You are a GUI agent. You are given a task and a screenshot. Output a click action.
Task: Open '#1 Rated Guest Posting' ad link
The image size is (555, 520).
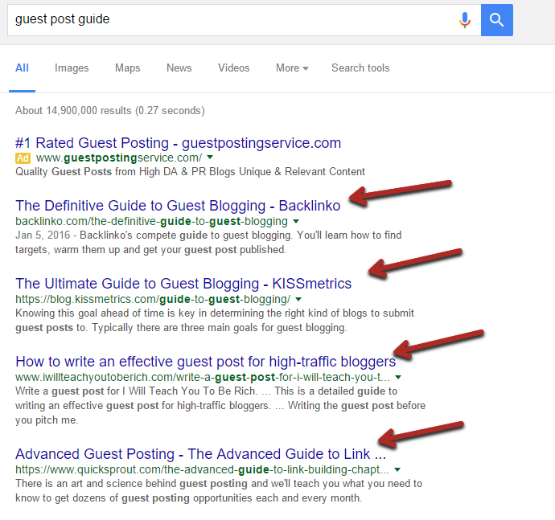point(178,143)
